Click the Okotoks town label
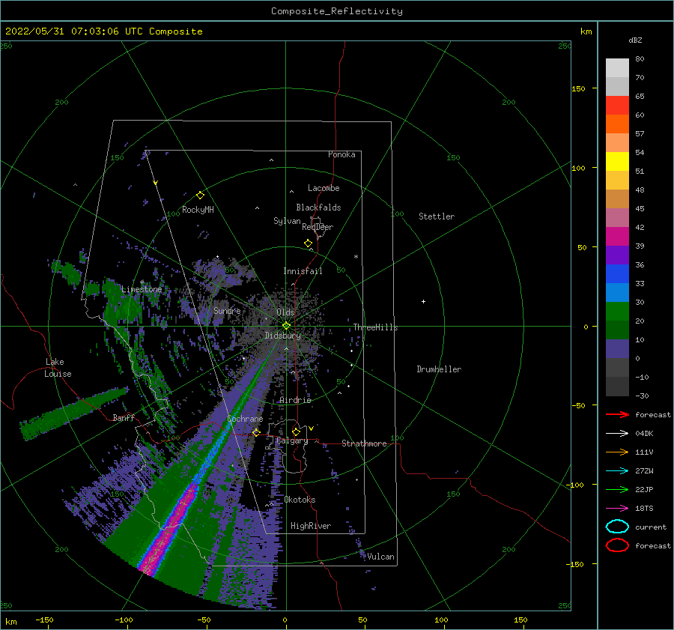 tap(300, 500)
